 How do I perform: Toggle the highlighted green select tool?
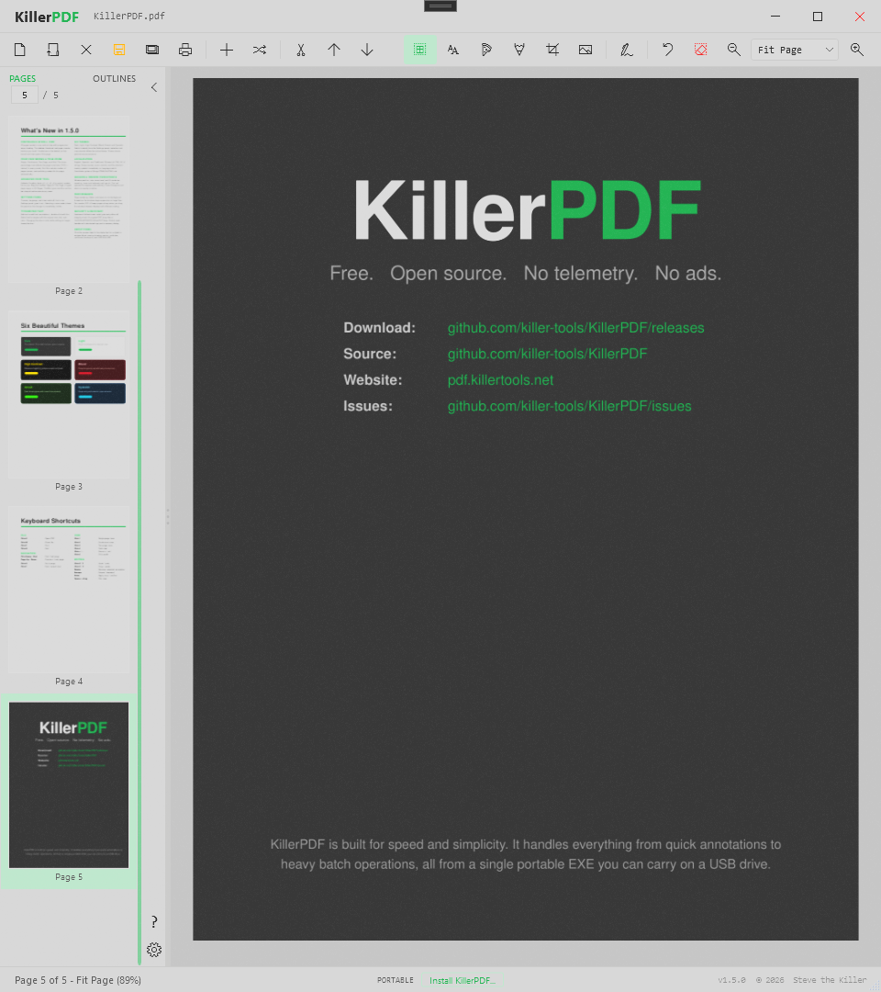point(419,50)
